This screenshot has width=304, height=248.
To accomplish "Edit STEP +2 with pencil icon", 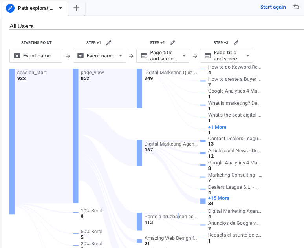I will click(172, 43).
